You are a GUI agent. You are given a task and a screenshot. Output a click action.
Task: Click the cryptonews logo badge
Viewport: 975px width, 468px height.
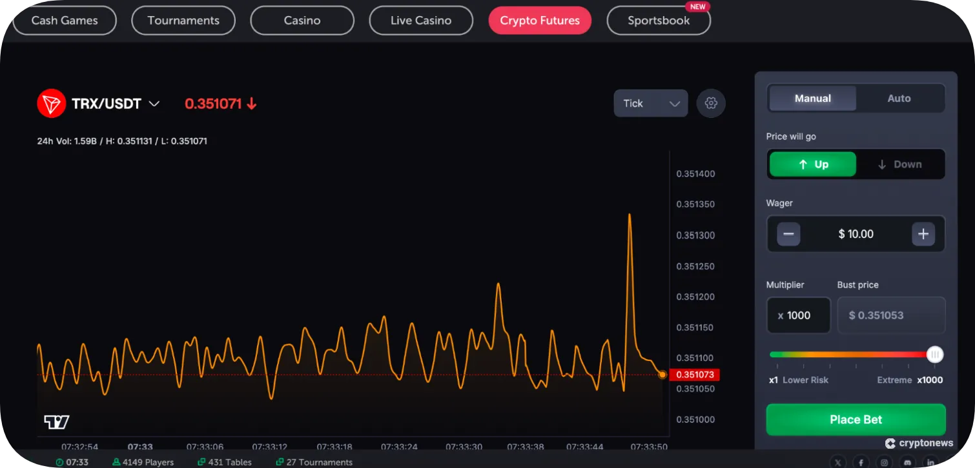(919, 443)
